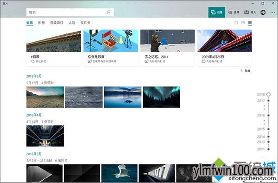Open the white egret photo
The width and height of the screenshot is (278, 183).
[120, 173]
